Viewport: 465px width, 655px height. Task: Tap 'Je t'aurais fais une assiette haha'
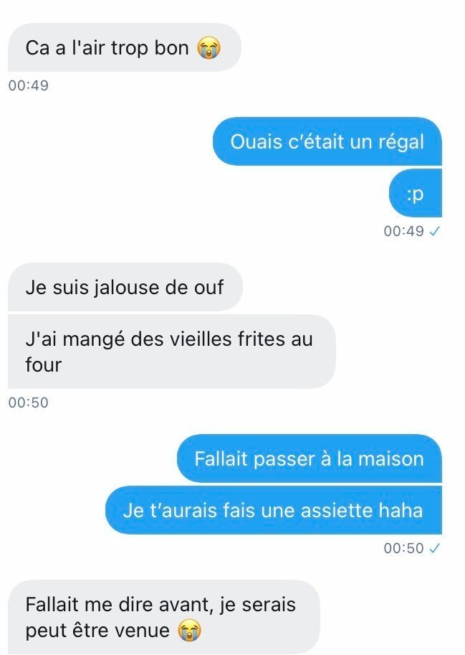tap(274, 510)
